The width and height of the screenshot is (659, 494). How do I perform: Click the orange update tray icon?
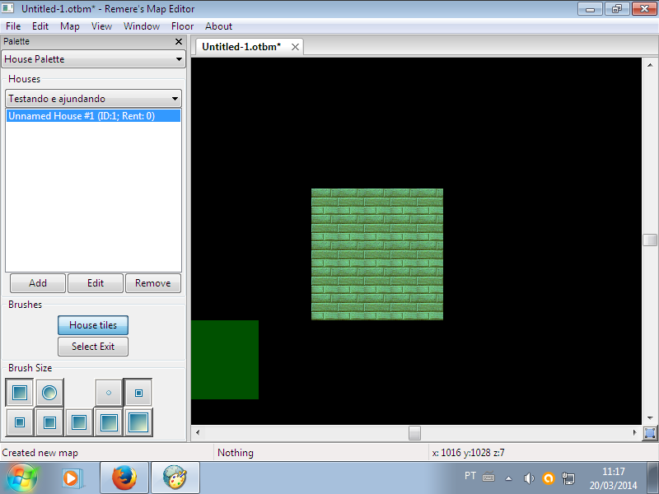pyautogui.click(x=549, y=478)
